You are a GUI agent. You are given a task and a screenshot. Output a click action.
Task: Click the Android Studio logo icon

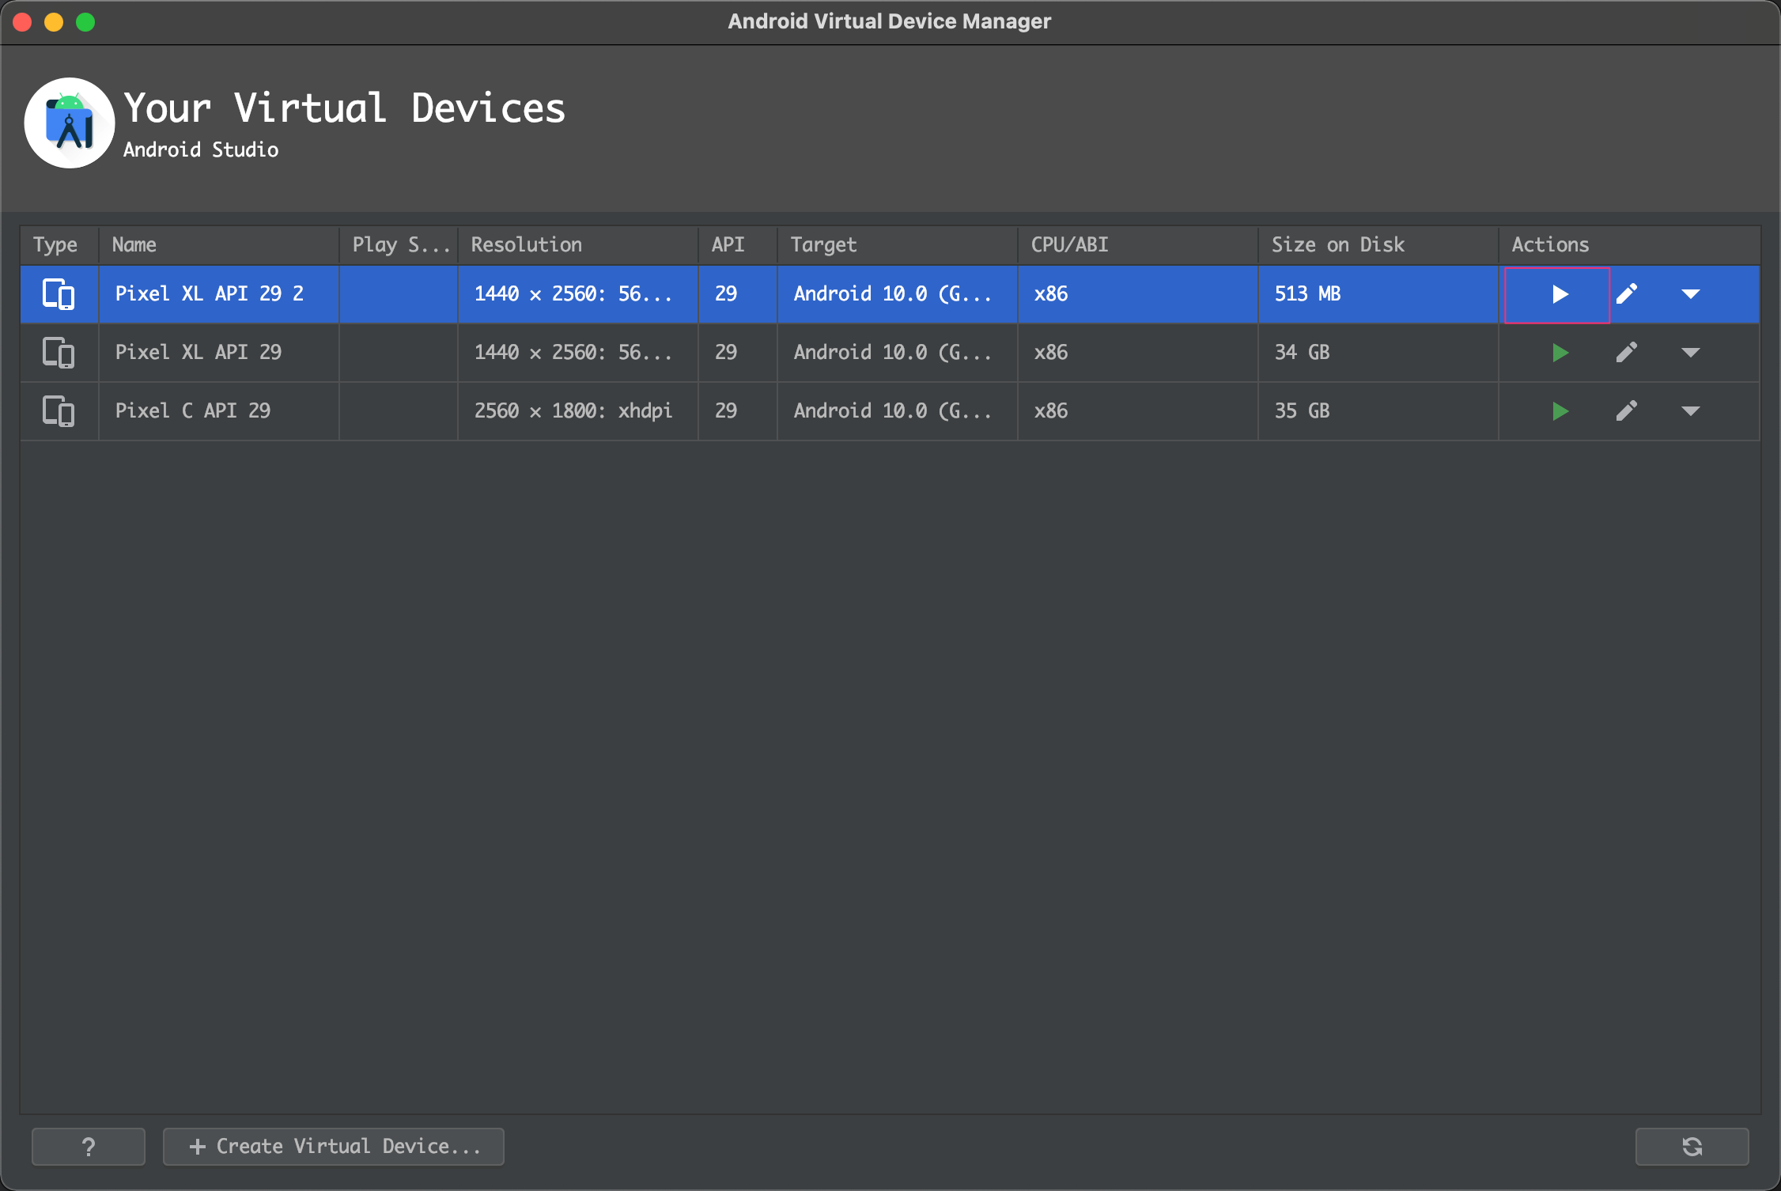[x=70, y=123]
